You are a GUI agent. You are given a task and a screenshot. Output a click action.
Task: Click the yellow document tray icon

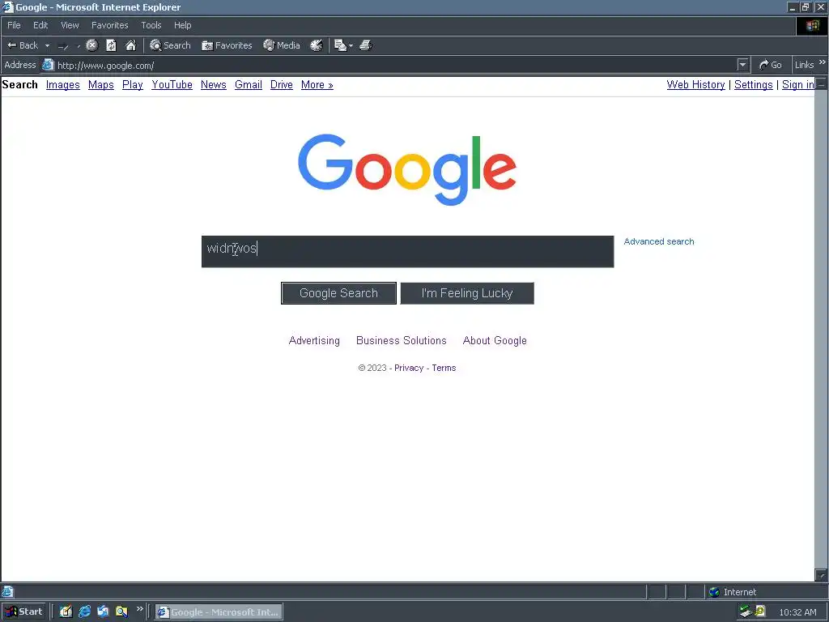click(759, 611)
